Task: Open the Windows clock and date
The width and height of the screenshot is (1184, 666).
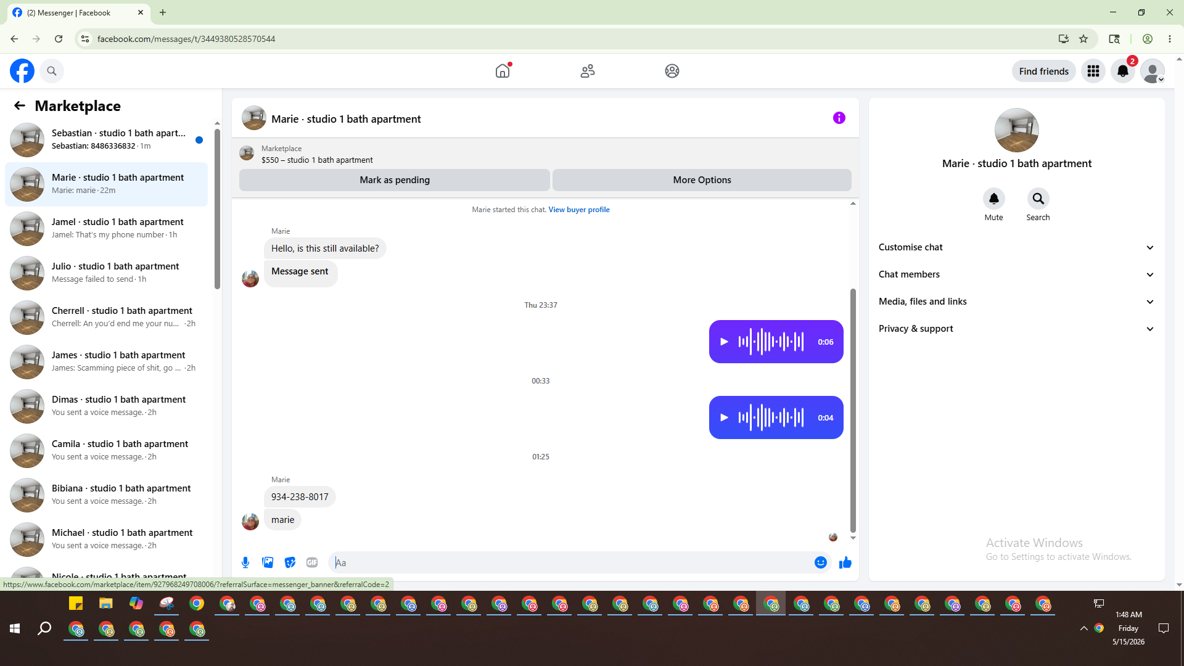Action: tap(1128, 628)
